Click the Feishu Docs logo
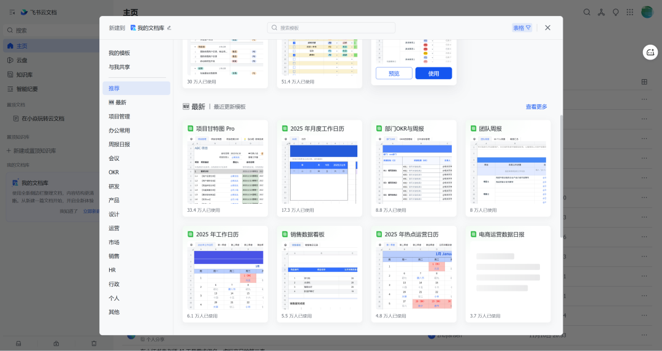The image size is (662, 351). (x=25, y=12)
